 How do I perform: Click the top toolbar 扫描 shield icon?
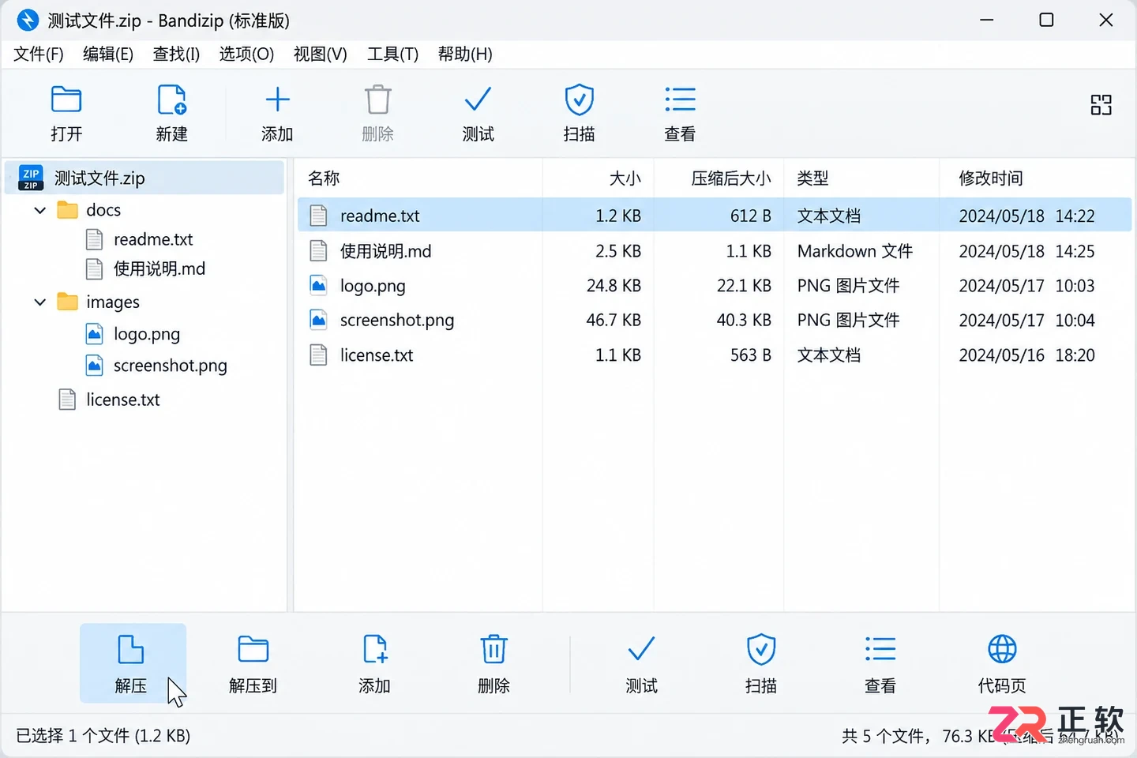(x=579, y=100)
